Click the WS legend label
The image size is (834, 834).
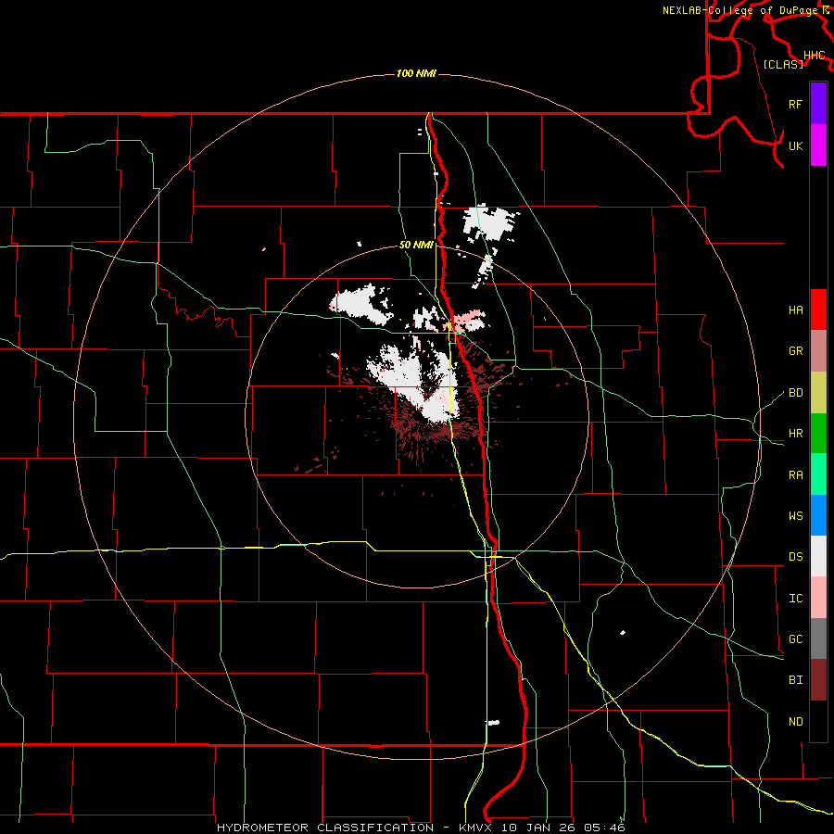click(x=795, y=516)
